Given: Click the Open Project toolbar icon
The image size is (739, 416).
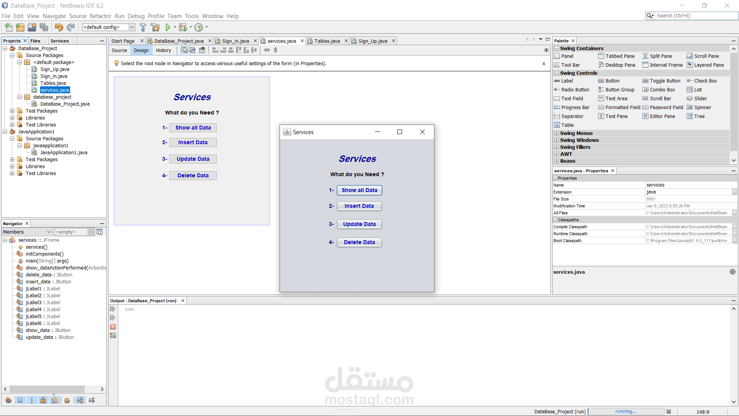Looking at the screenshot, I should pos(32,27).
